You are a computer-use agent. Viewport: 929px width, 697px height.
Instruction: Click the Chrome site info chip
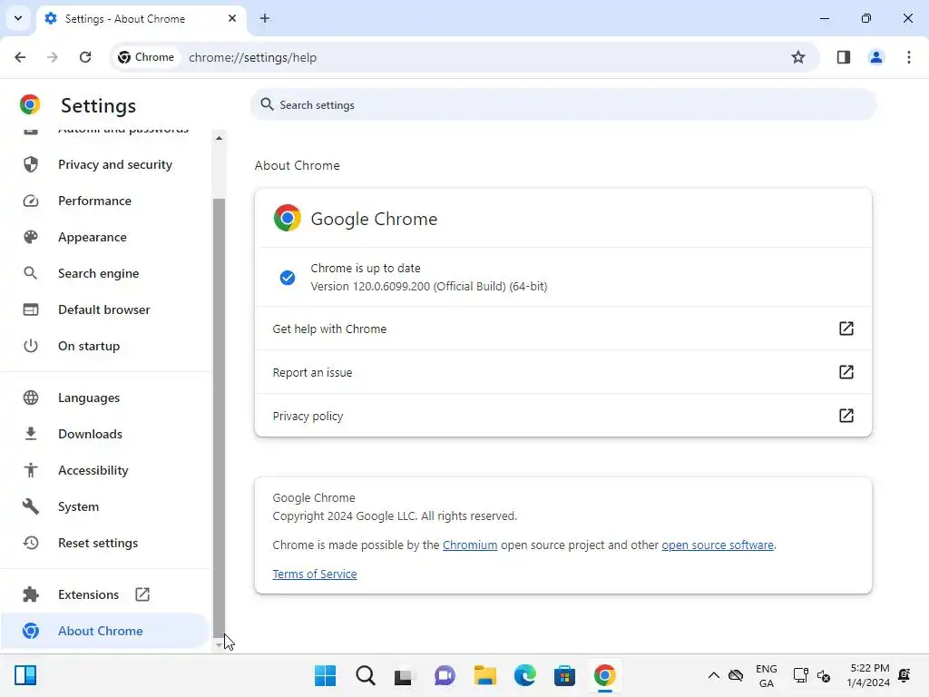pos(146,57)
